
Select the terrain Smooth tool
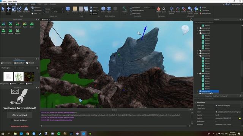(11, 31)
